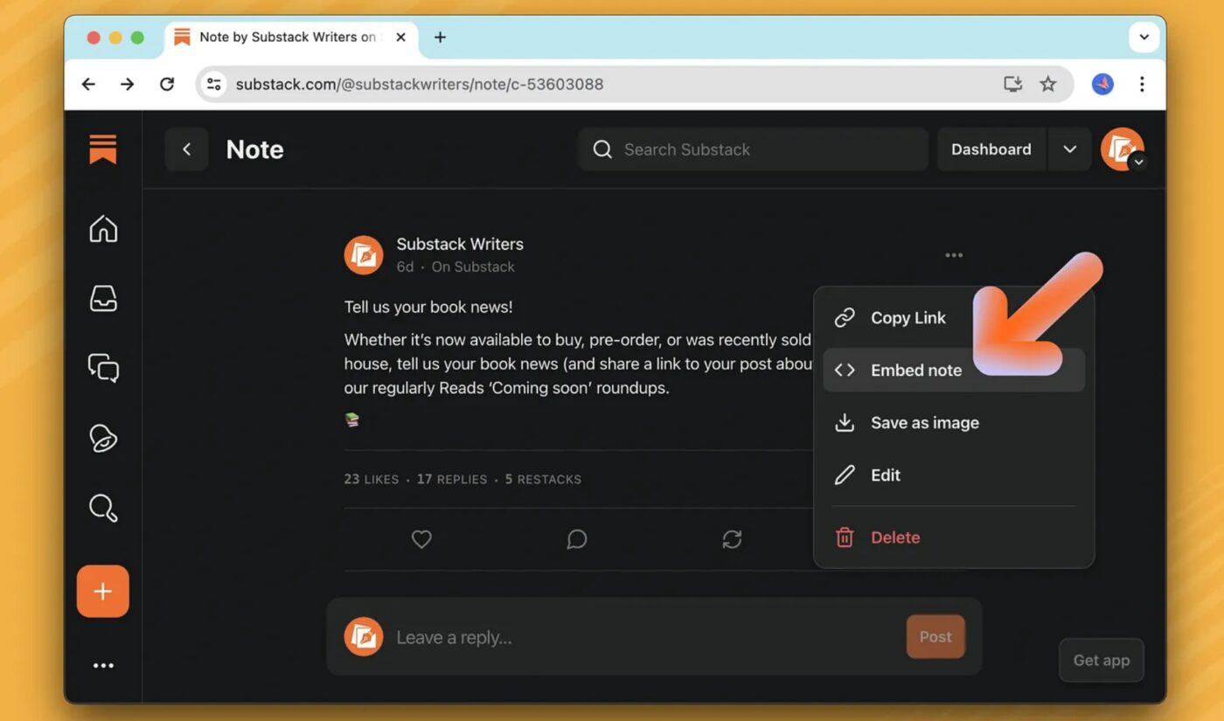This screenshot has height=721, width=1224.
Task: Click the Substack logo in the sidebar
Action: [x=102, y=149]
